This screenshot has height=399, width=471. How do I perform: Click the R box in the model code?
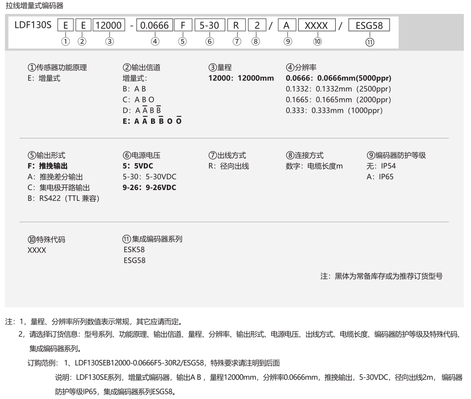tap(236, 25)
